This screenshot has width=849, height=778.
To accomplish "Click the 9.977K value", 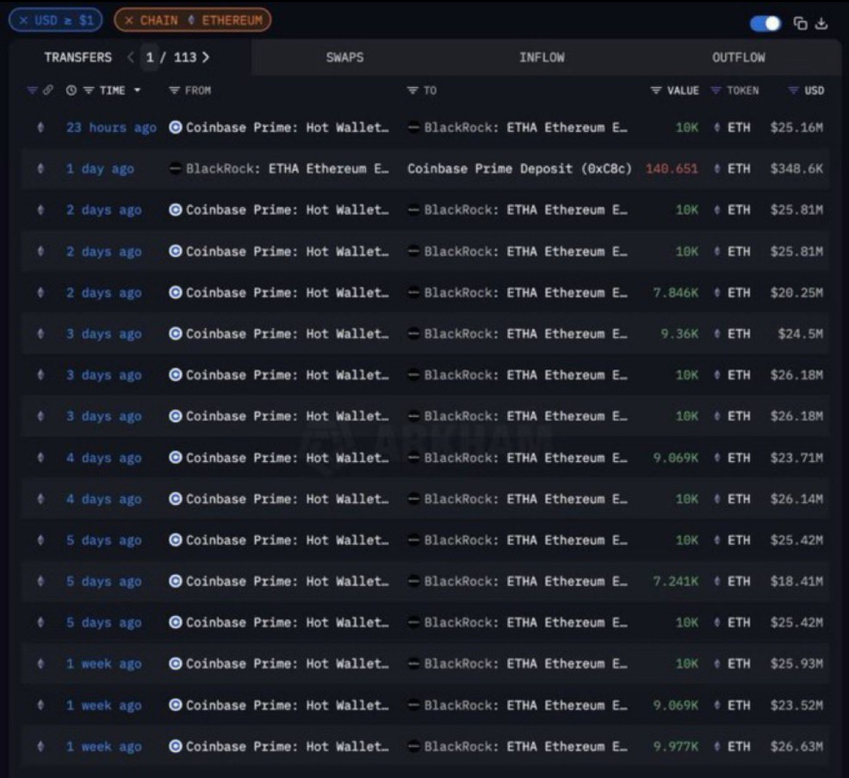I will click(675, 746).
